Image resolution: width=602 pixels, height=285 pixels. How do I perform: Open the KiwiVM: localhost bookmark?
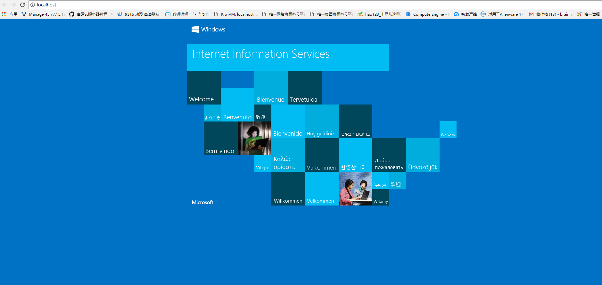pyautogui.click(x=235, y=14)
